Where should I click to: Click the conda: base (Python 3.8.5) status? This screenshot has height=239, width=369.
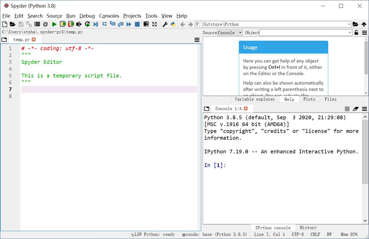(x=214, y=234)
